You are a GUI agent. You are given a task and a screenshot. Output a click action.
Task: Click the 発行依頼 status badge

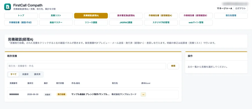pyautogui.click(x=61, y=95)
